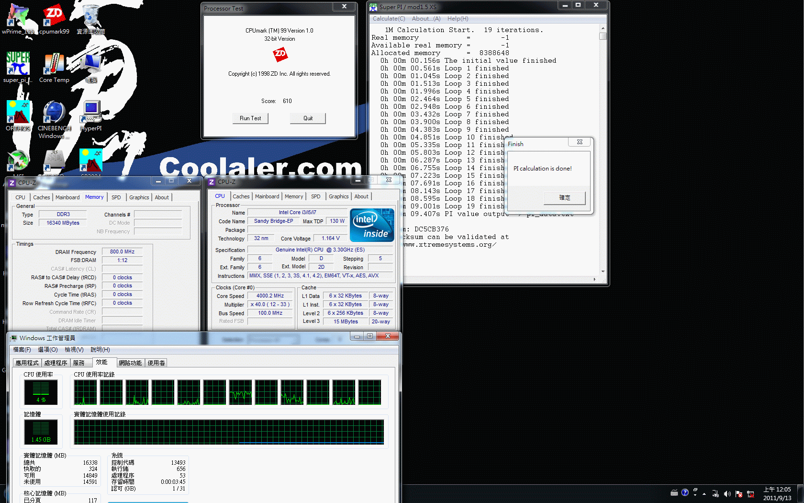Screen dimensions: 804x503
Task: Launch the HyperPI shortcut
Action: [x=91, y=116]
